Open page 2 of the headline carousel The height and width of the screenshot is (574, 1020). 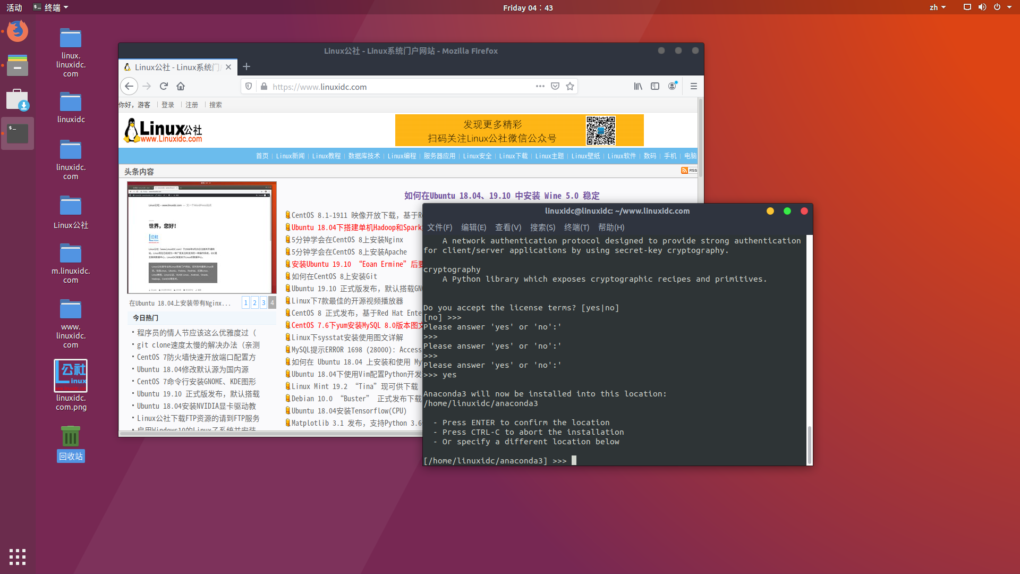coord(254,302)
